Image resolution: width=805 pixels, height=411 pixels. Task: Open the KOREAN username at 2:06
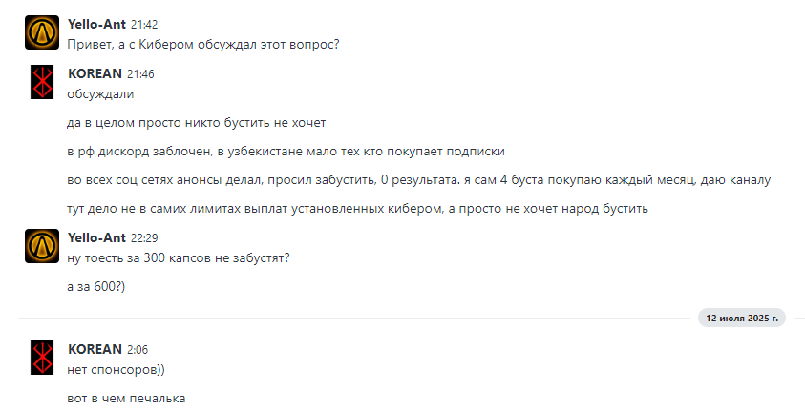click(95, 349)
